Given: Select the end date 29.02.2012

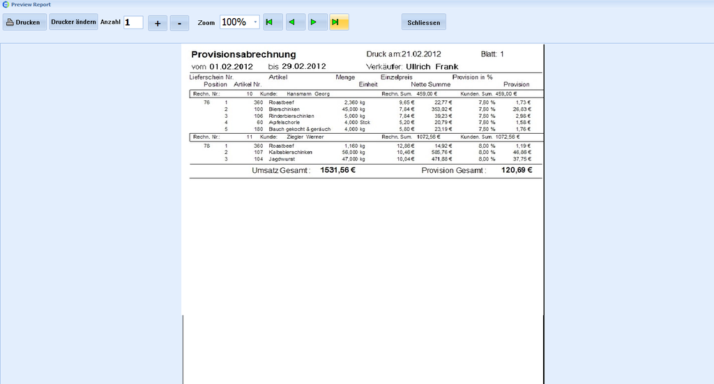Looking at the screenshot, I should [x=304, y=66].
